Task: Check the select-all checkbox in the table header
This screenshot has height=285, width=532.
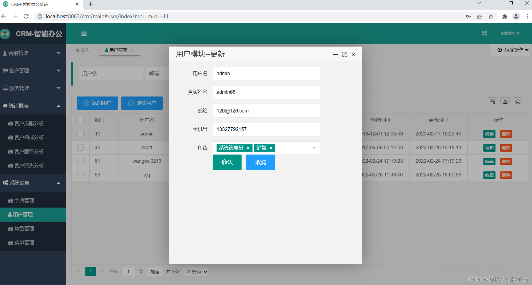Action: click(80, 120)
